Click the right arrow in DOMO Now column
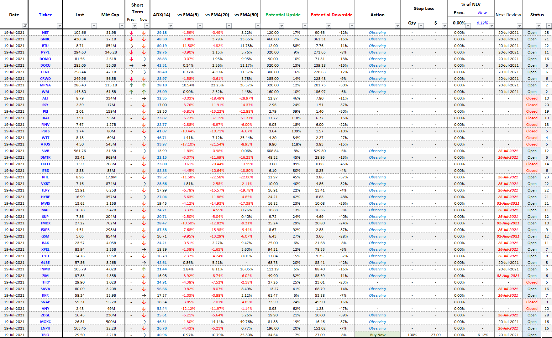Image resolution: width=552 pixels, height=338 pixels. (144, 59)
